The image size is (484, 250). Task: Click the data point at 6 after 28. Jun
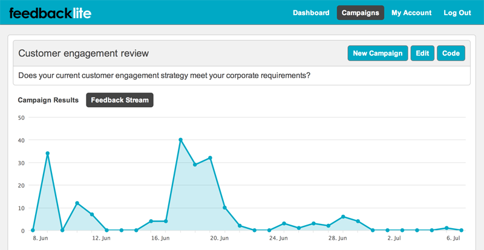[x=343, y=217]
